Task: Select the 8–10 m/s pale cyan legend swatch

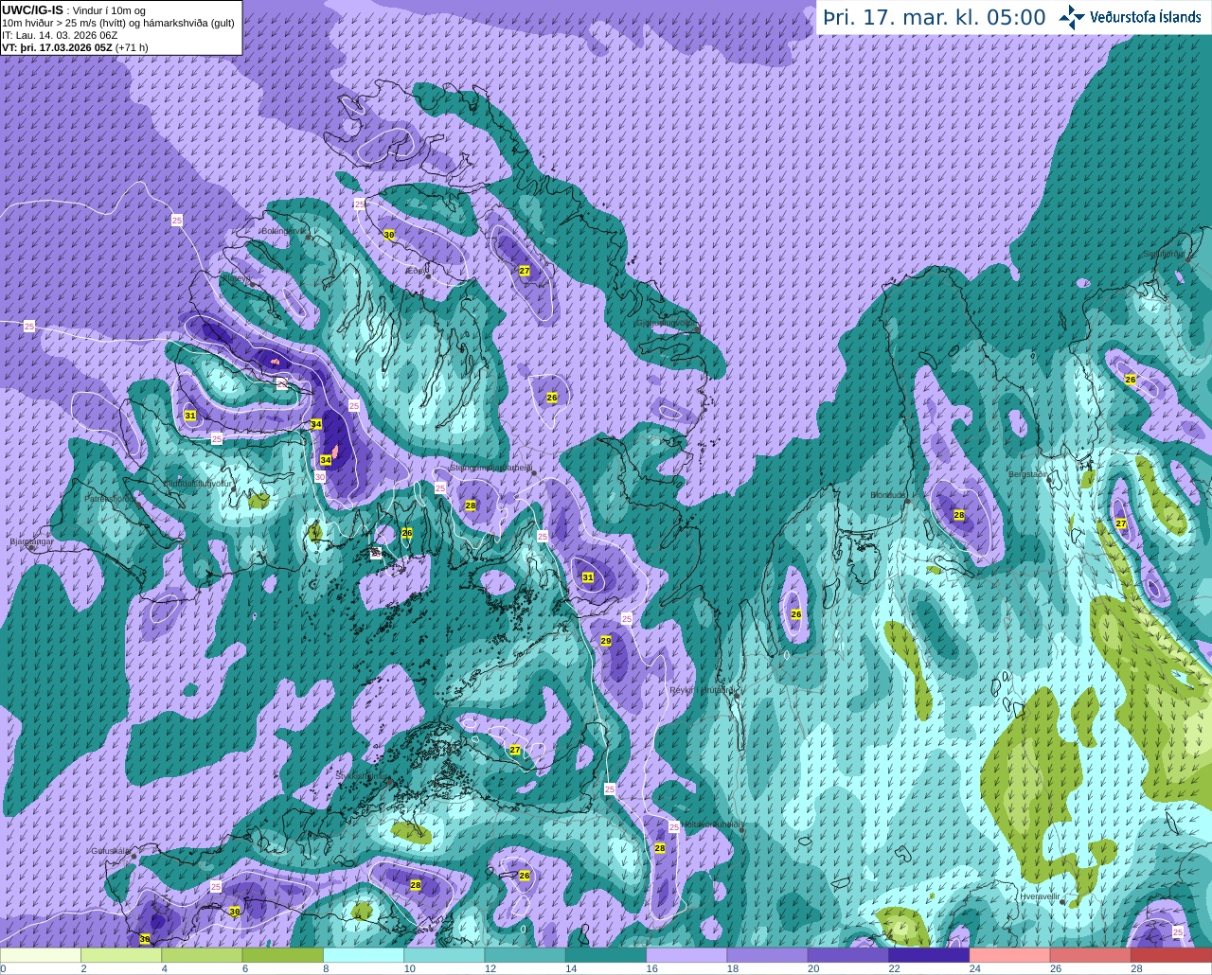Action: point(364,955)
